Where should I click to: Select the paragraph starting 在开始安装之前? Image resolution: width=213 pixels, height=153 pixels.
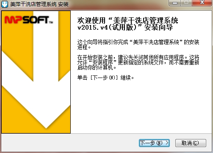click(138, 62)
